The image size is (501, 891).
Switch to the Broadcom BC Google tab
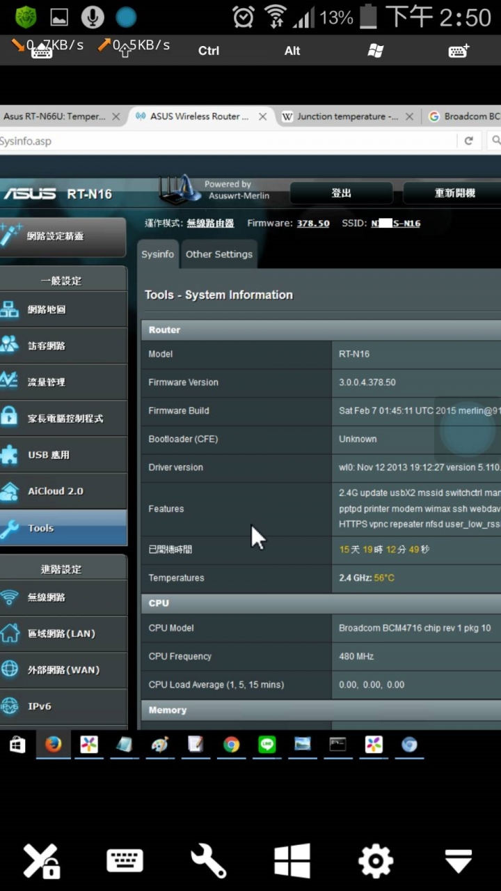pos(464,116)
